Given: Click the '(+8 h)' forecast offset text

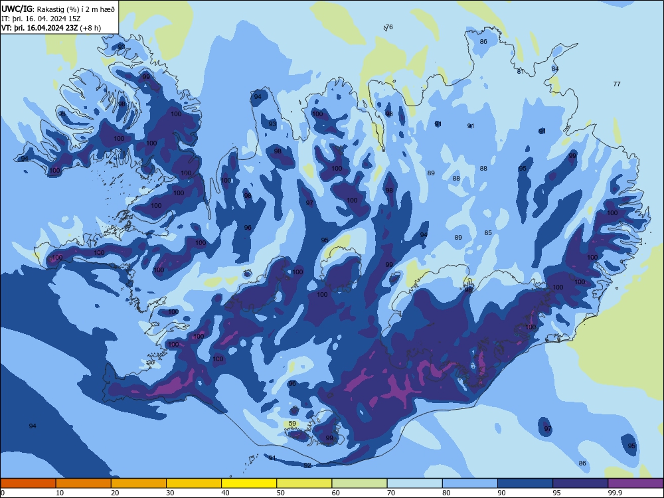Looking at the screenshot, I should click(x=90, y=28).
